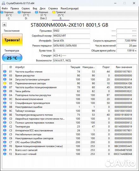Click status icon for attribute BE
The width and height of the screenshot is (139, 171).
[x=5, y=115]
